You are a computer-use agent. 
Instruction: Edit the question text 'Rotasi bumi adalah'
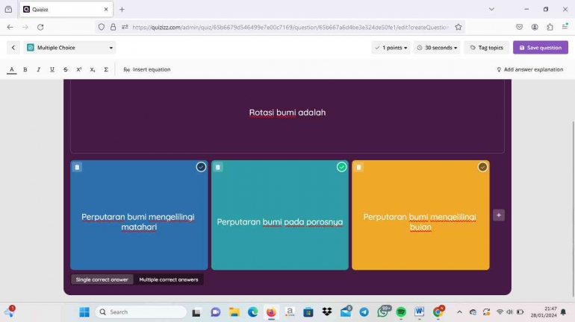click(x=287, y=113)
